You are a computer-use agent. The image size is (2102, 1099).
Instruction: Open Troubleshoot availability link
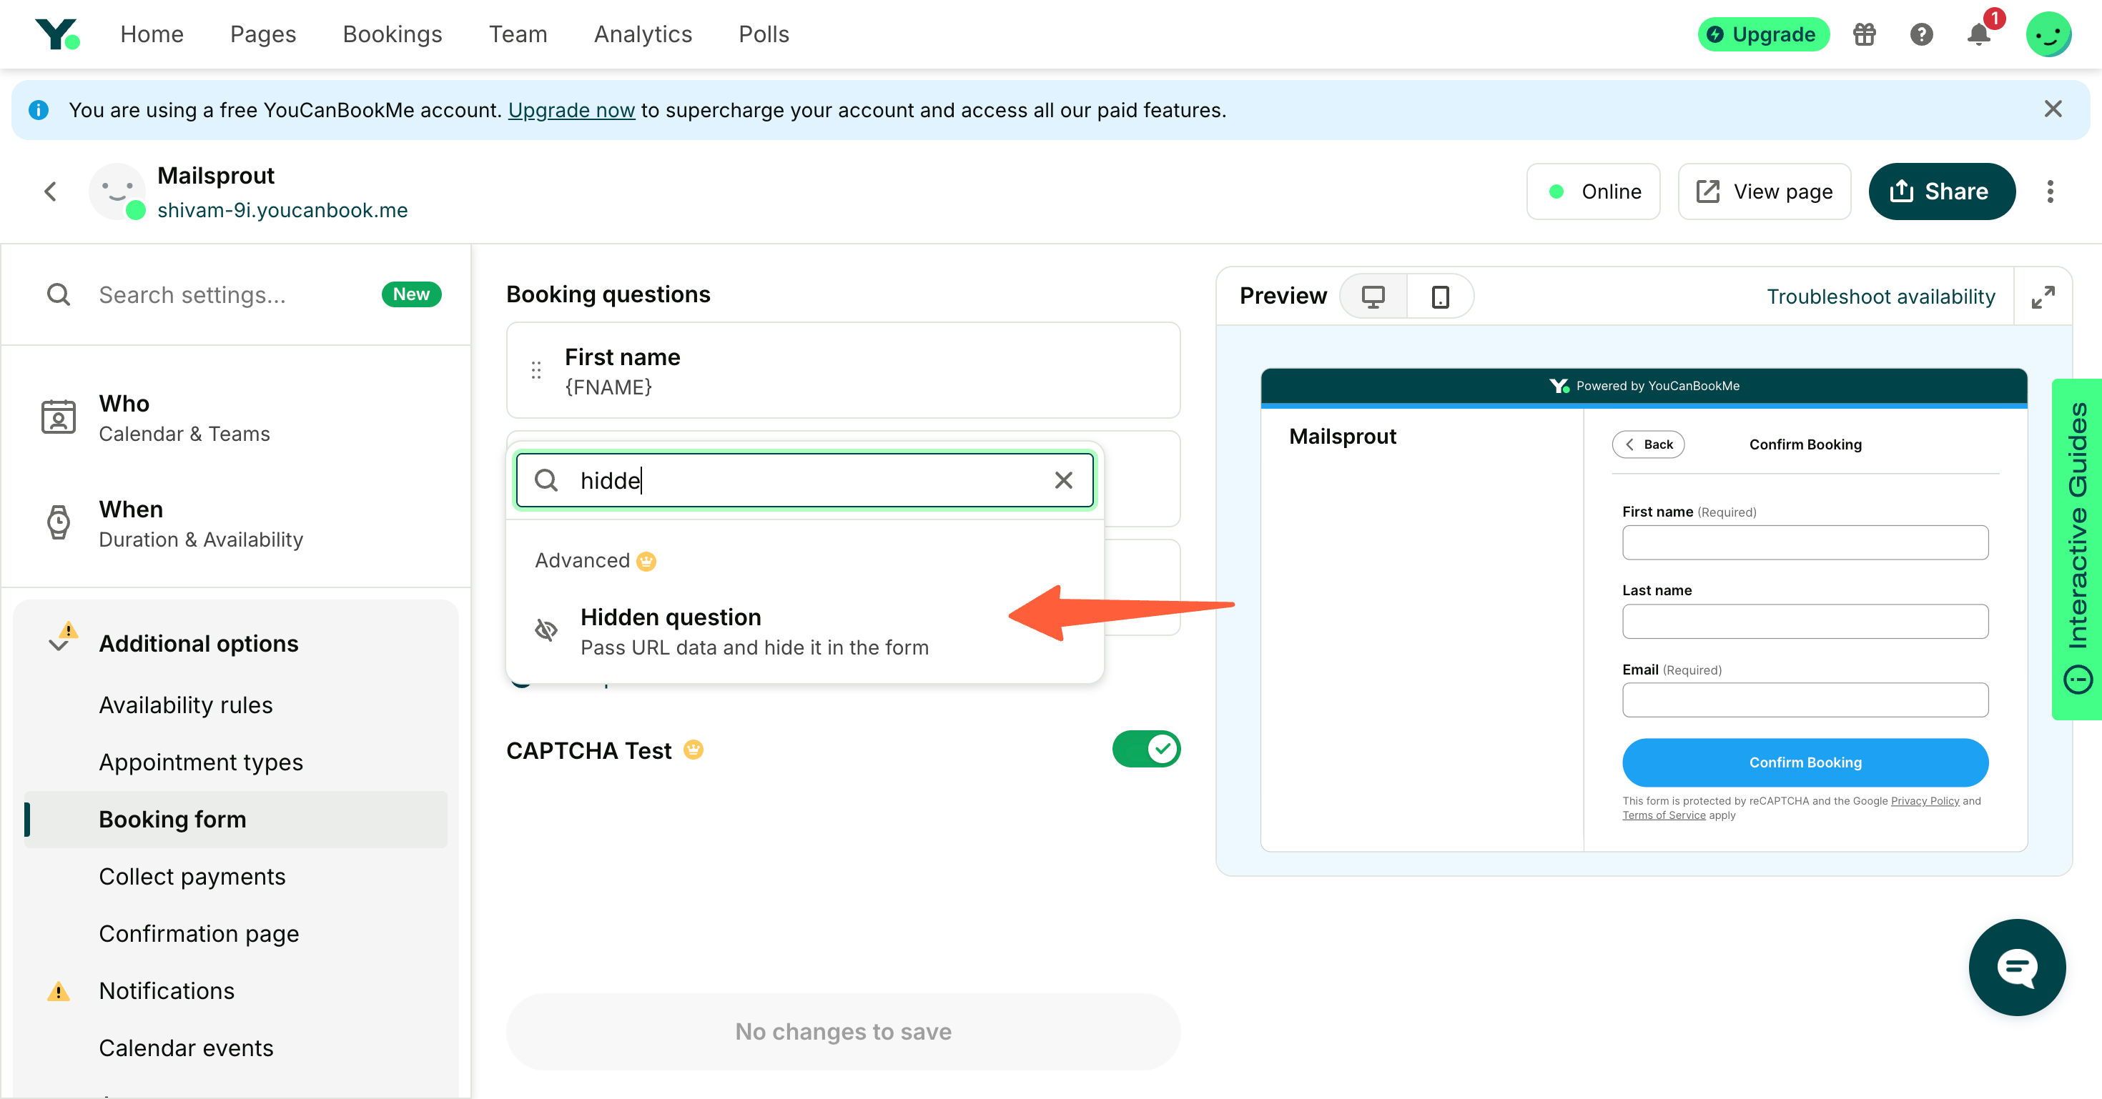click(x=1881, y=296)
